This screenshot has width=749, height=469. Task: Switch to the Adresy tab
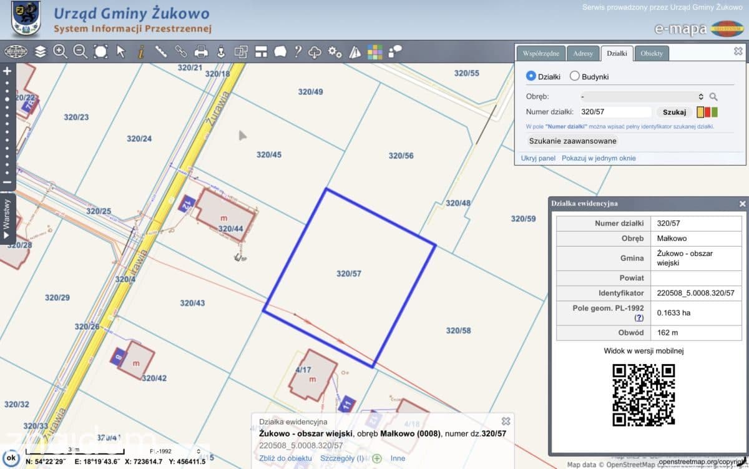point(583,54)
